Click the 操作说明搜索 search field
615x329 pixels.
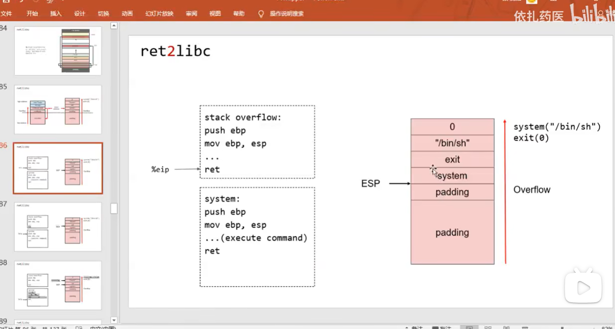287,14
